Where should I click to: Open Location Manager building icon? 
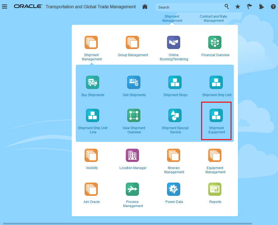tap(132, 155)
